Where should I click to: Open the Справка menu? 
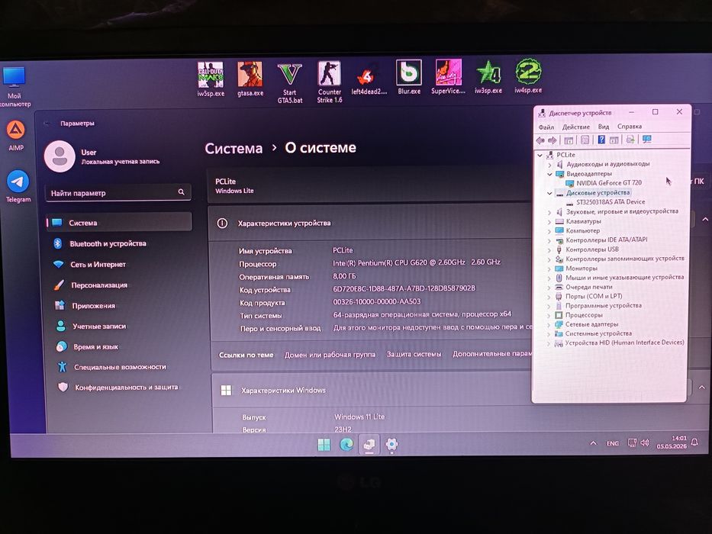point(630,126)
